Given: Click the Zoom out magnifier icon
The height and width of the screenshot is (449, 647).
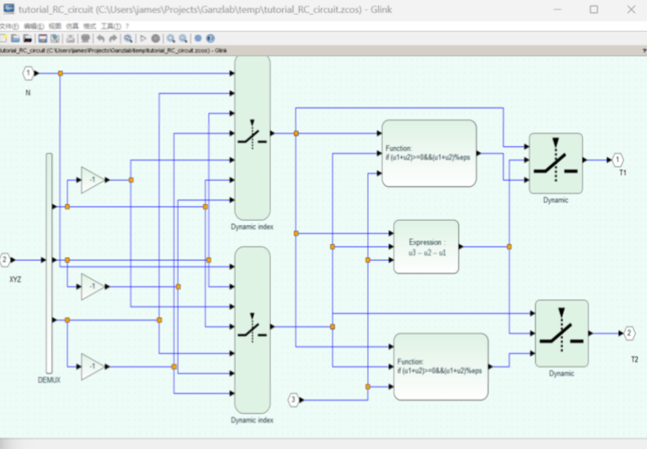Looking at the screenshot, I should (183, 38).
